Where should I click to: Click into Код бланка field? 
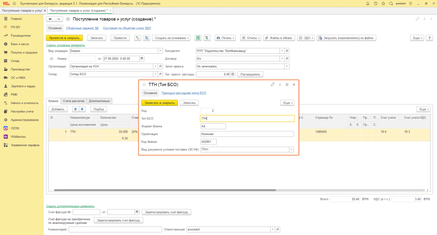208,142
